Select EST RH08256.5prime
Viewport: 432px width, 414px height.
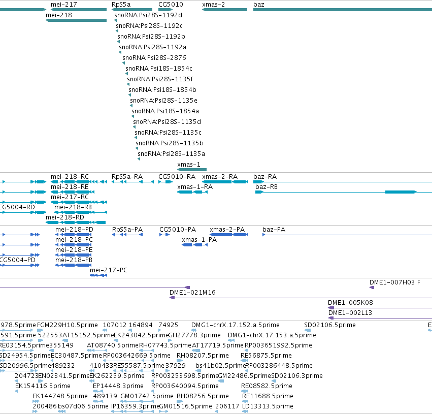click(180, 402)
